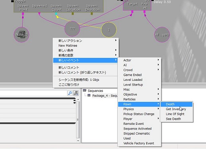Click the Sequences root icon
The image size is (206, 149).
[x=84, y=90]
